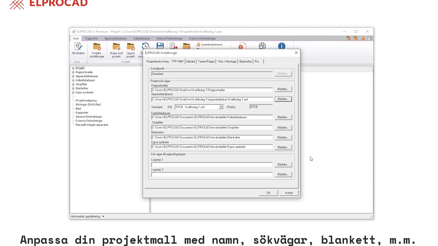Image resolution: width=438 pixels, height=246 pixels.
Task: Click the Egna symboler path field
Action: coord(212,147)
